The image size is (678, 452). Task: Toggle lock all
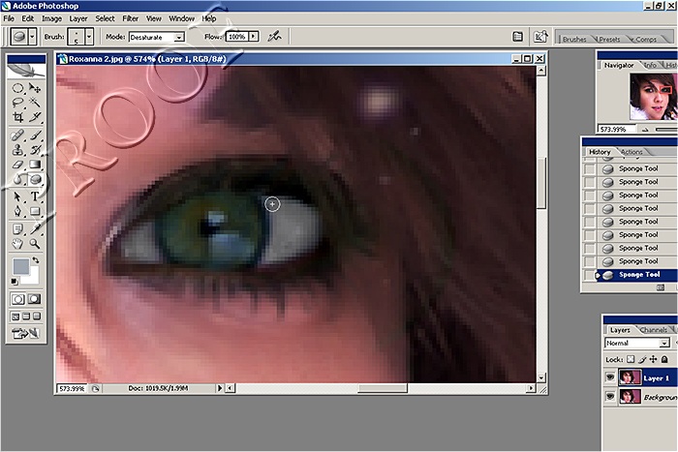(664, 359)
